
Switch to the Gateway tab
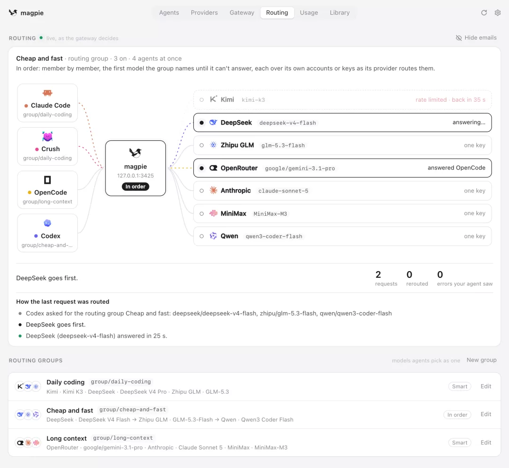pyautogui.click(x=242, y=13)
